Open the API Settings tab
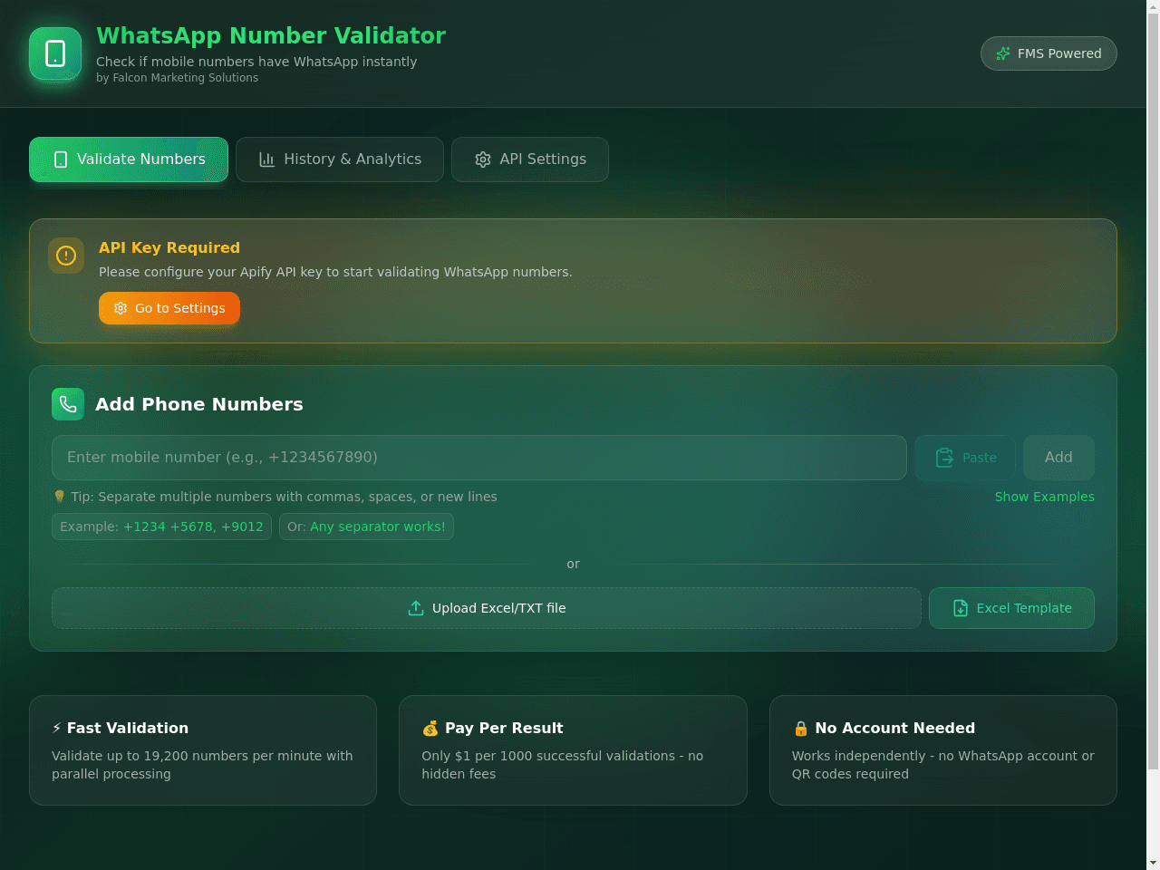1160x870 pixels. point(530,159)
